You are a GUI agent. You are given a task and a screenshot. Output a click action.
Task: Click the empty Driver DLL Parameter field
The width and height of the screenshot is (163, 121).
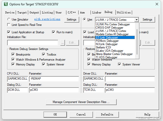pos(130,79)
